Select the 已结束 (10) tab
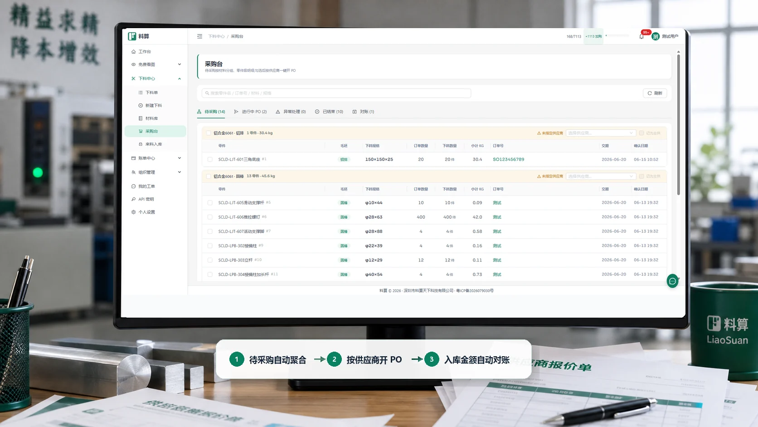This screenshot has width=758, height=427. pyautogui.click(x=329, y=112)
